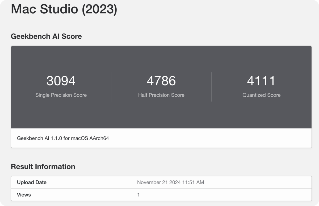
Task: Select the 4786 score value
Action: pyautogui.click(x=161, y=81)
